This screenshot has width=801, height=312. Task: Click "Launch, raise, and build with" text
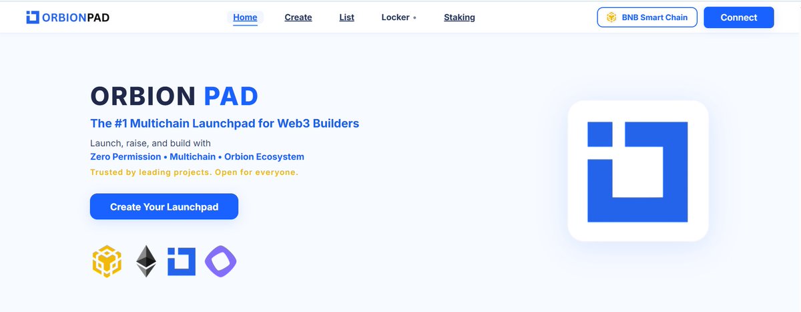(x=150, y=143)
